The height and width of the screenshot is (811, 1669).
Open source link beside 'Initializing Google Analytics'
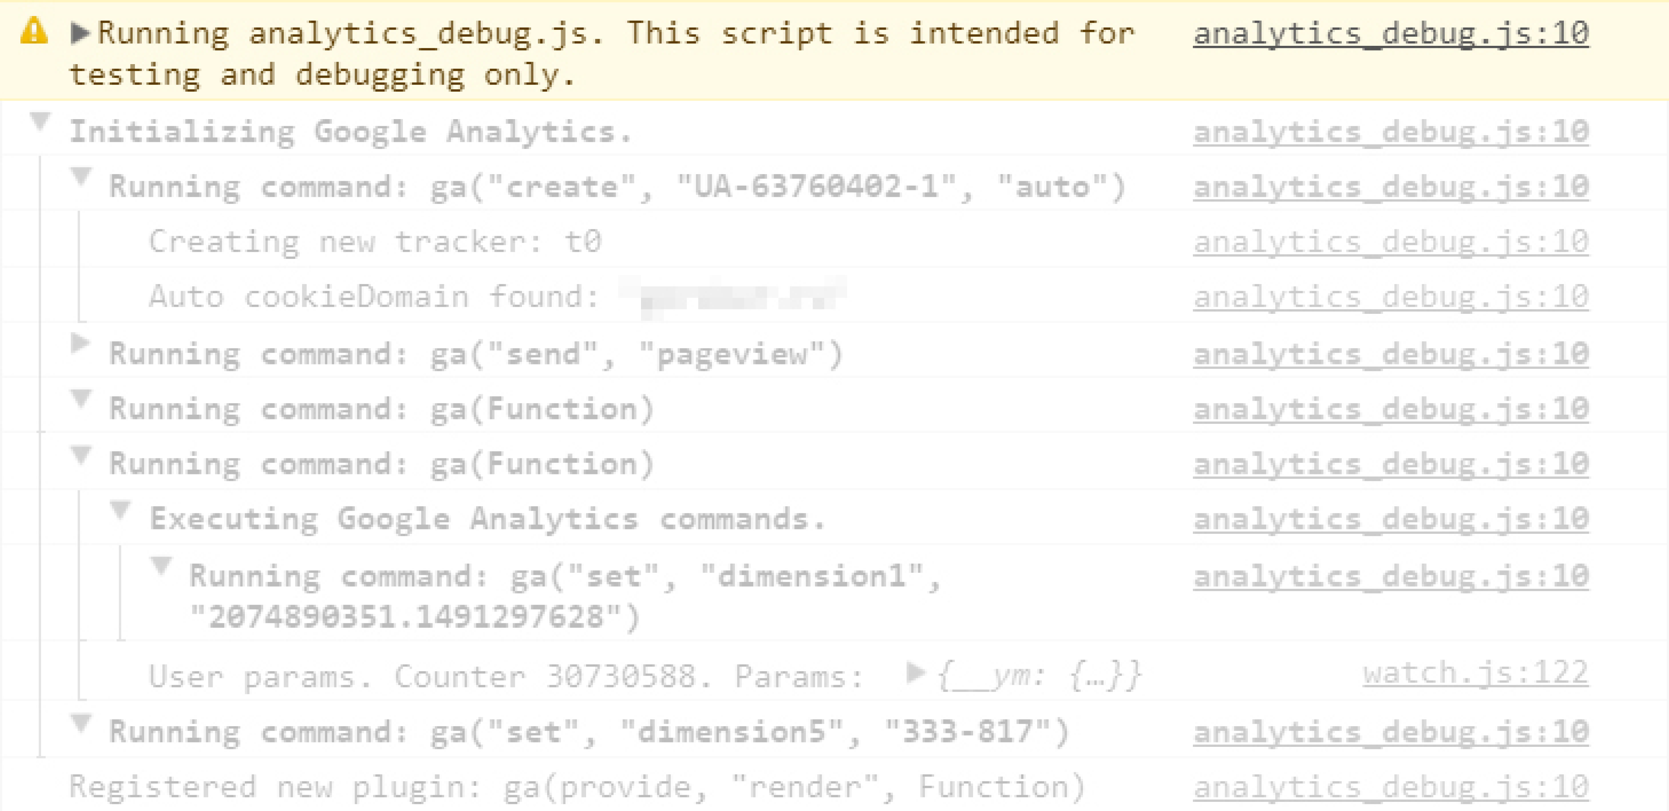1391,132
